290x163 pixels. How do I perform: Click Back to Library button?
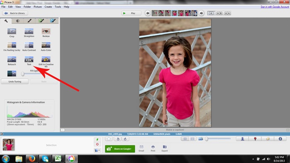[x=15, y=13]
